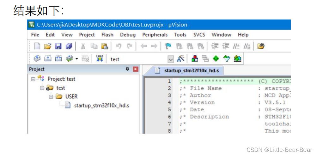Open the Pack Installer icon
Screen dimensions: 317x155
238,59
